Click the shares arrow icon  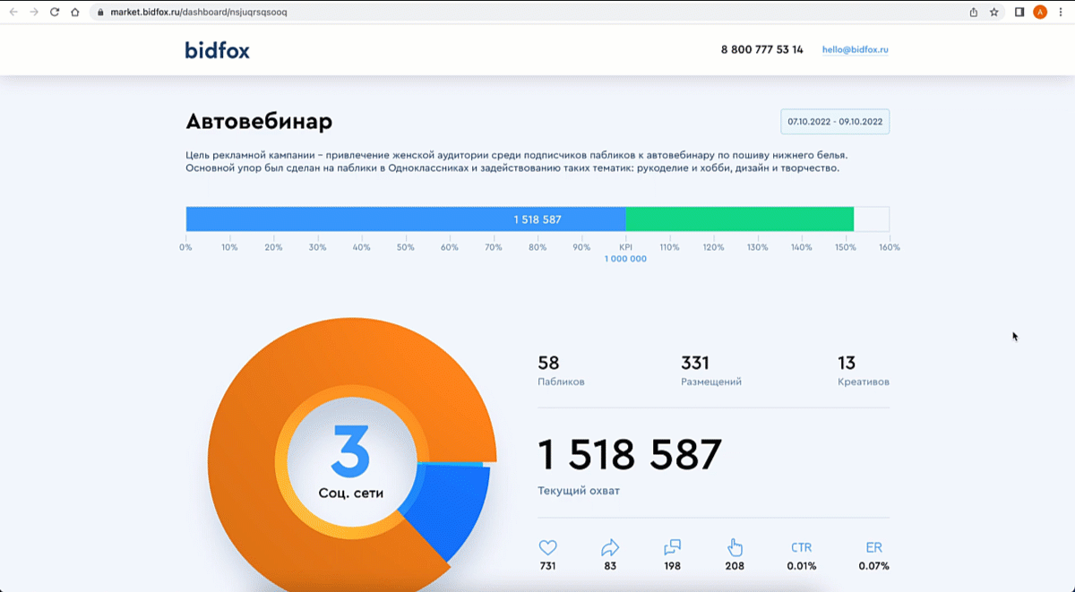(610, 547)
